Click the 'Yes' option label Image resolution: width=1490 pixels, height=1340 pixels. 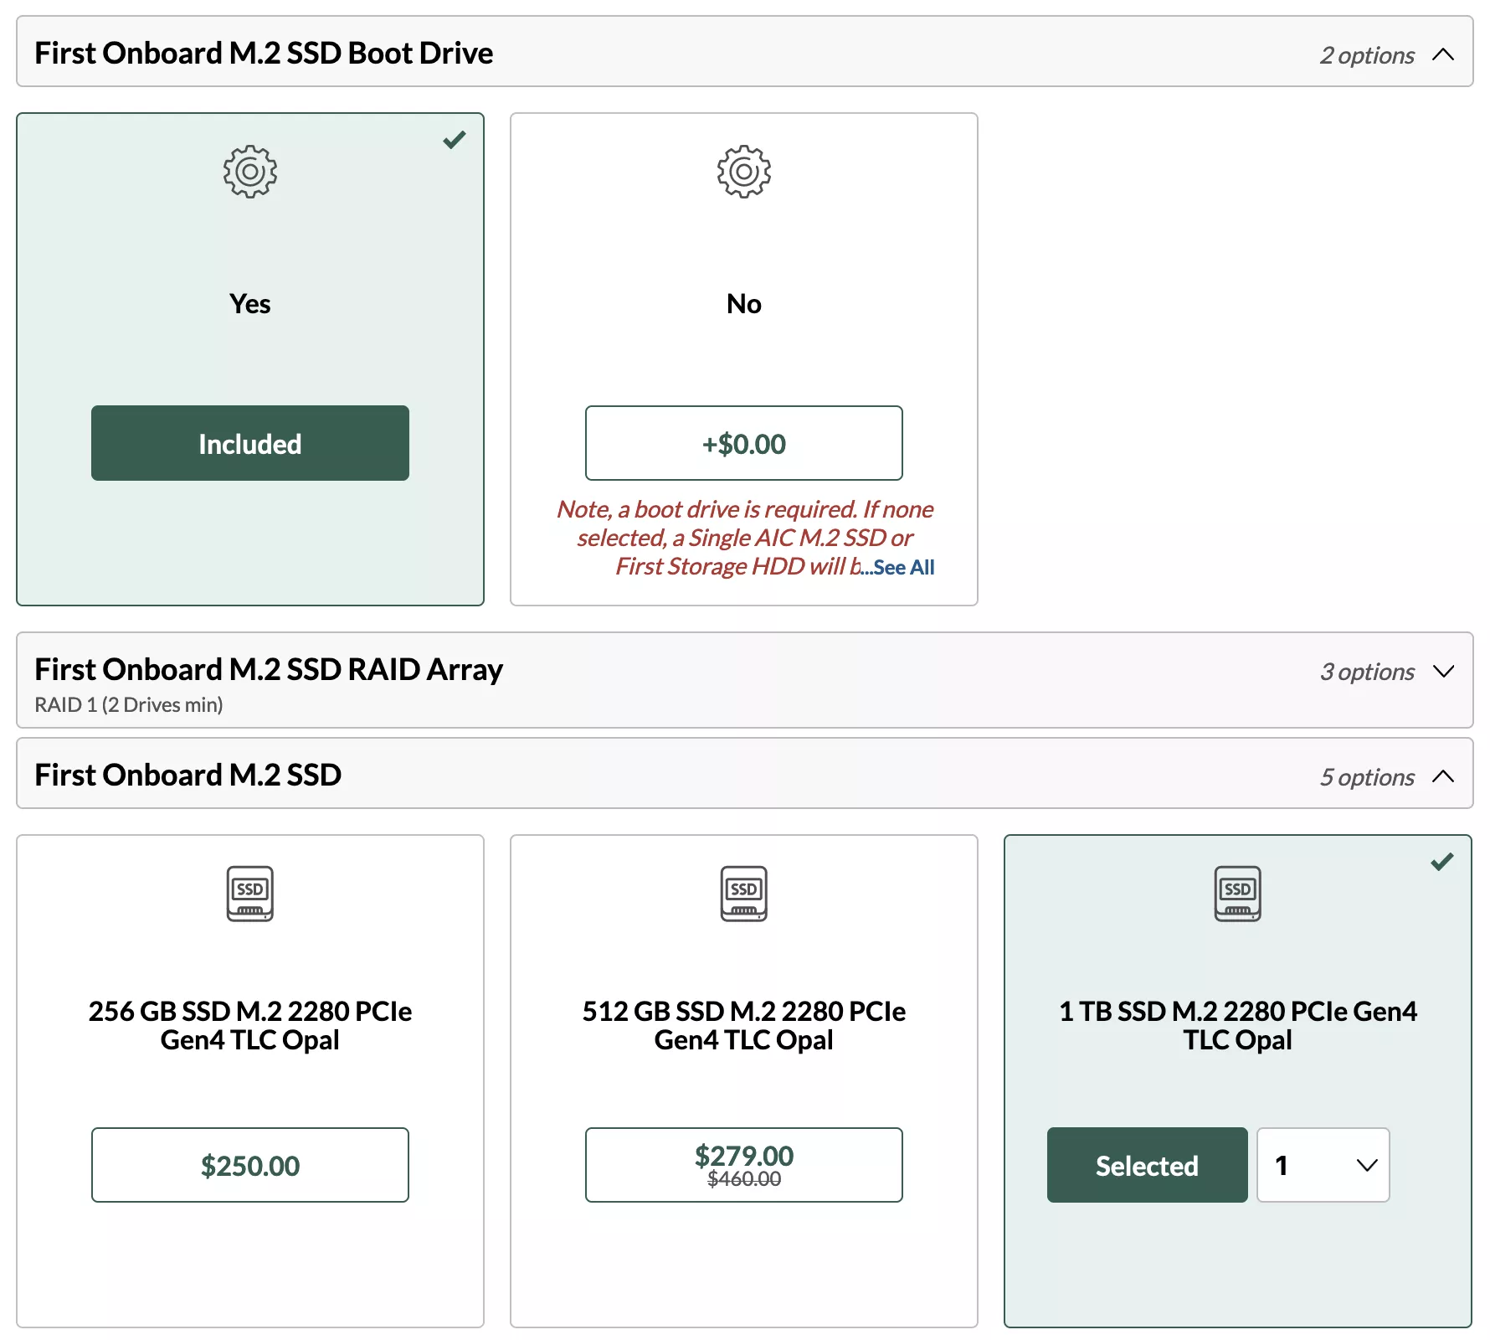tap(250, 303)
